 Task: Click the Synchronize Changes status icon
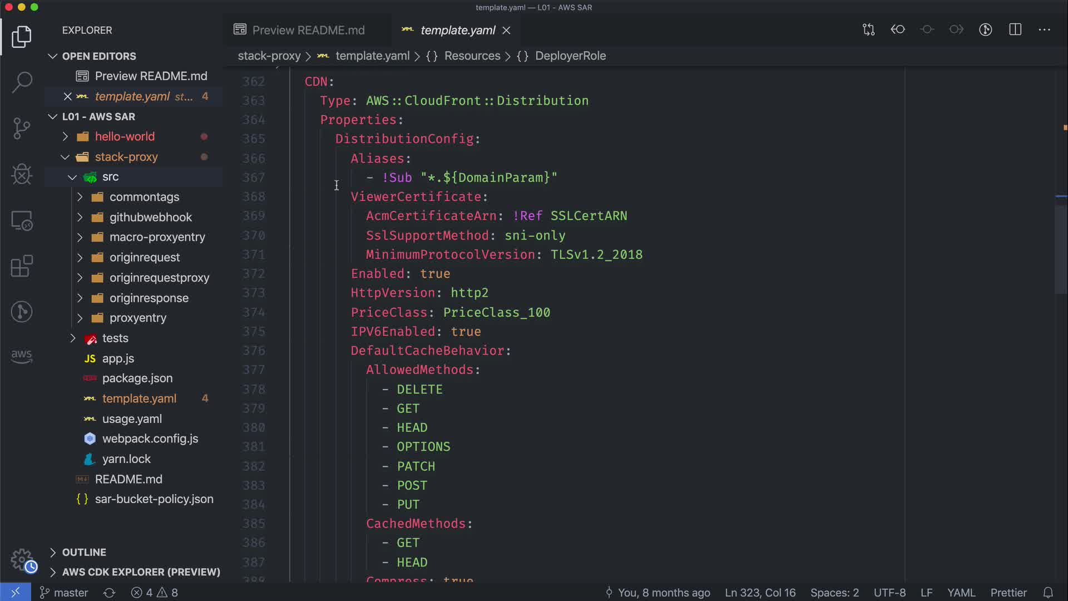tap(109, 593)
